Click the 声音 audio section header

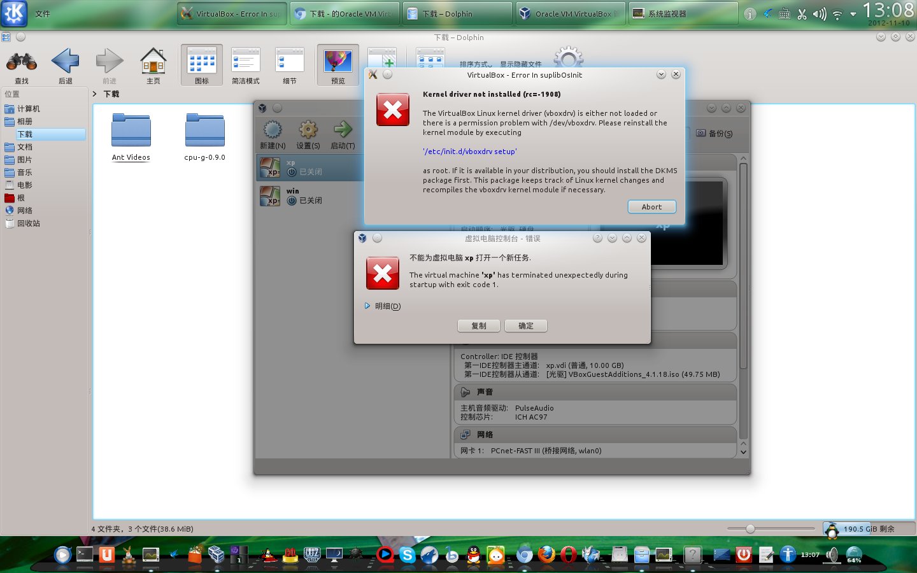click(x=595, y=392)
